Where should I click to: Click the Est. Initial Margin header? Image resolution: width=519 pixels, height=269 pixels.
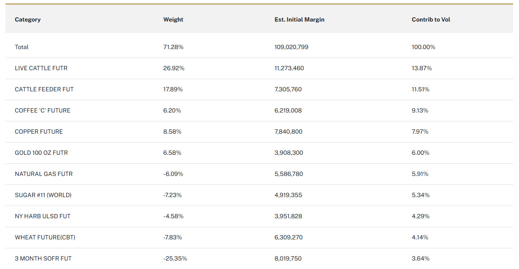[x=299, y=19]
